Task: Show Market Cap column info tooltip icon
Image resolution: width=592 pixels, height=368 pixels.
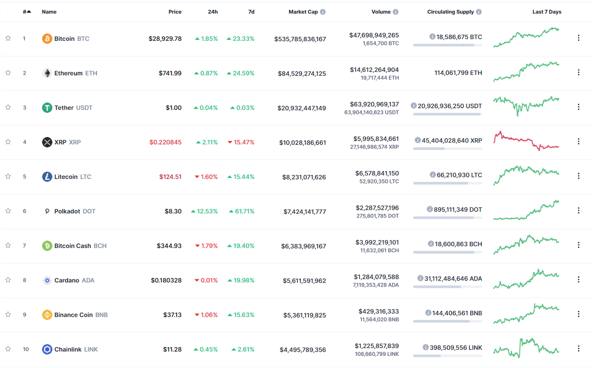Action: (x=323, y=12)
